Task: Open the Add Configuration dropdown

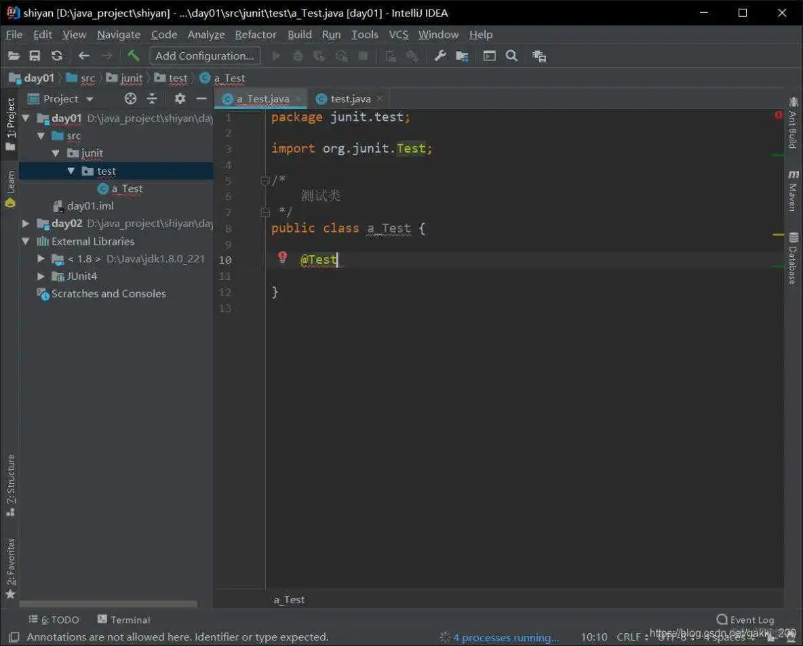Action: (x=204, y=56)
